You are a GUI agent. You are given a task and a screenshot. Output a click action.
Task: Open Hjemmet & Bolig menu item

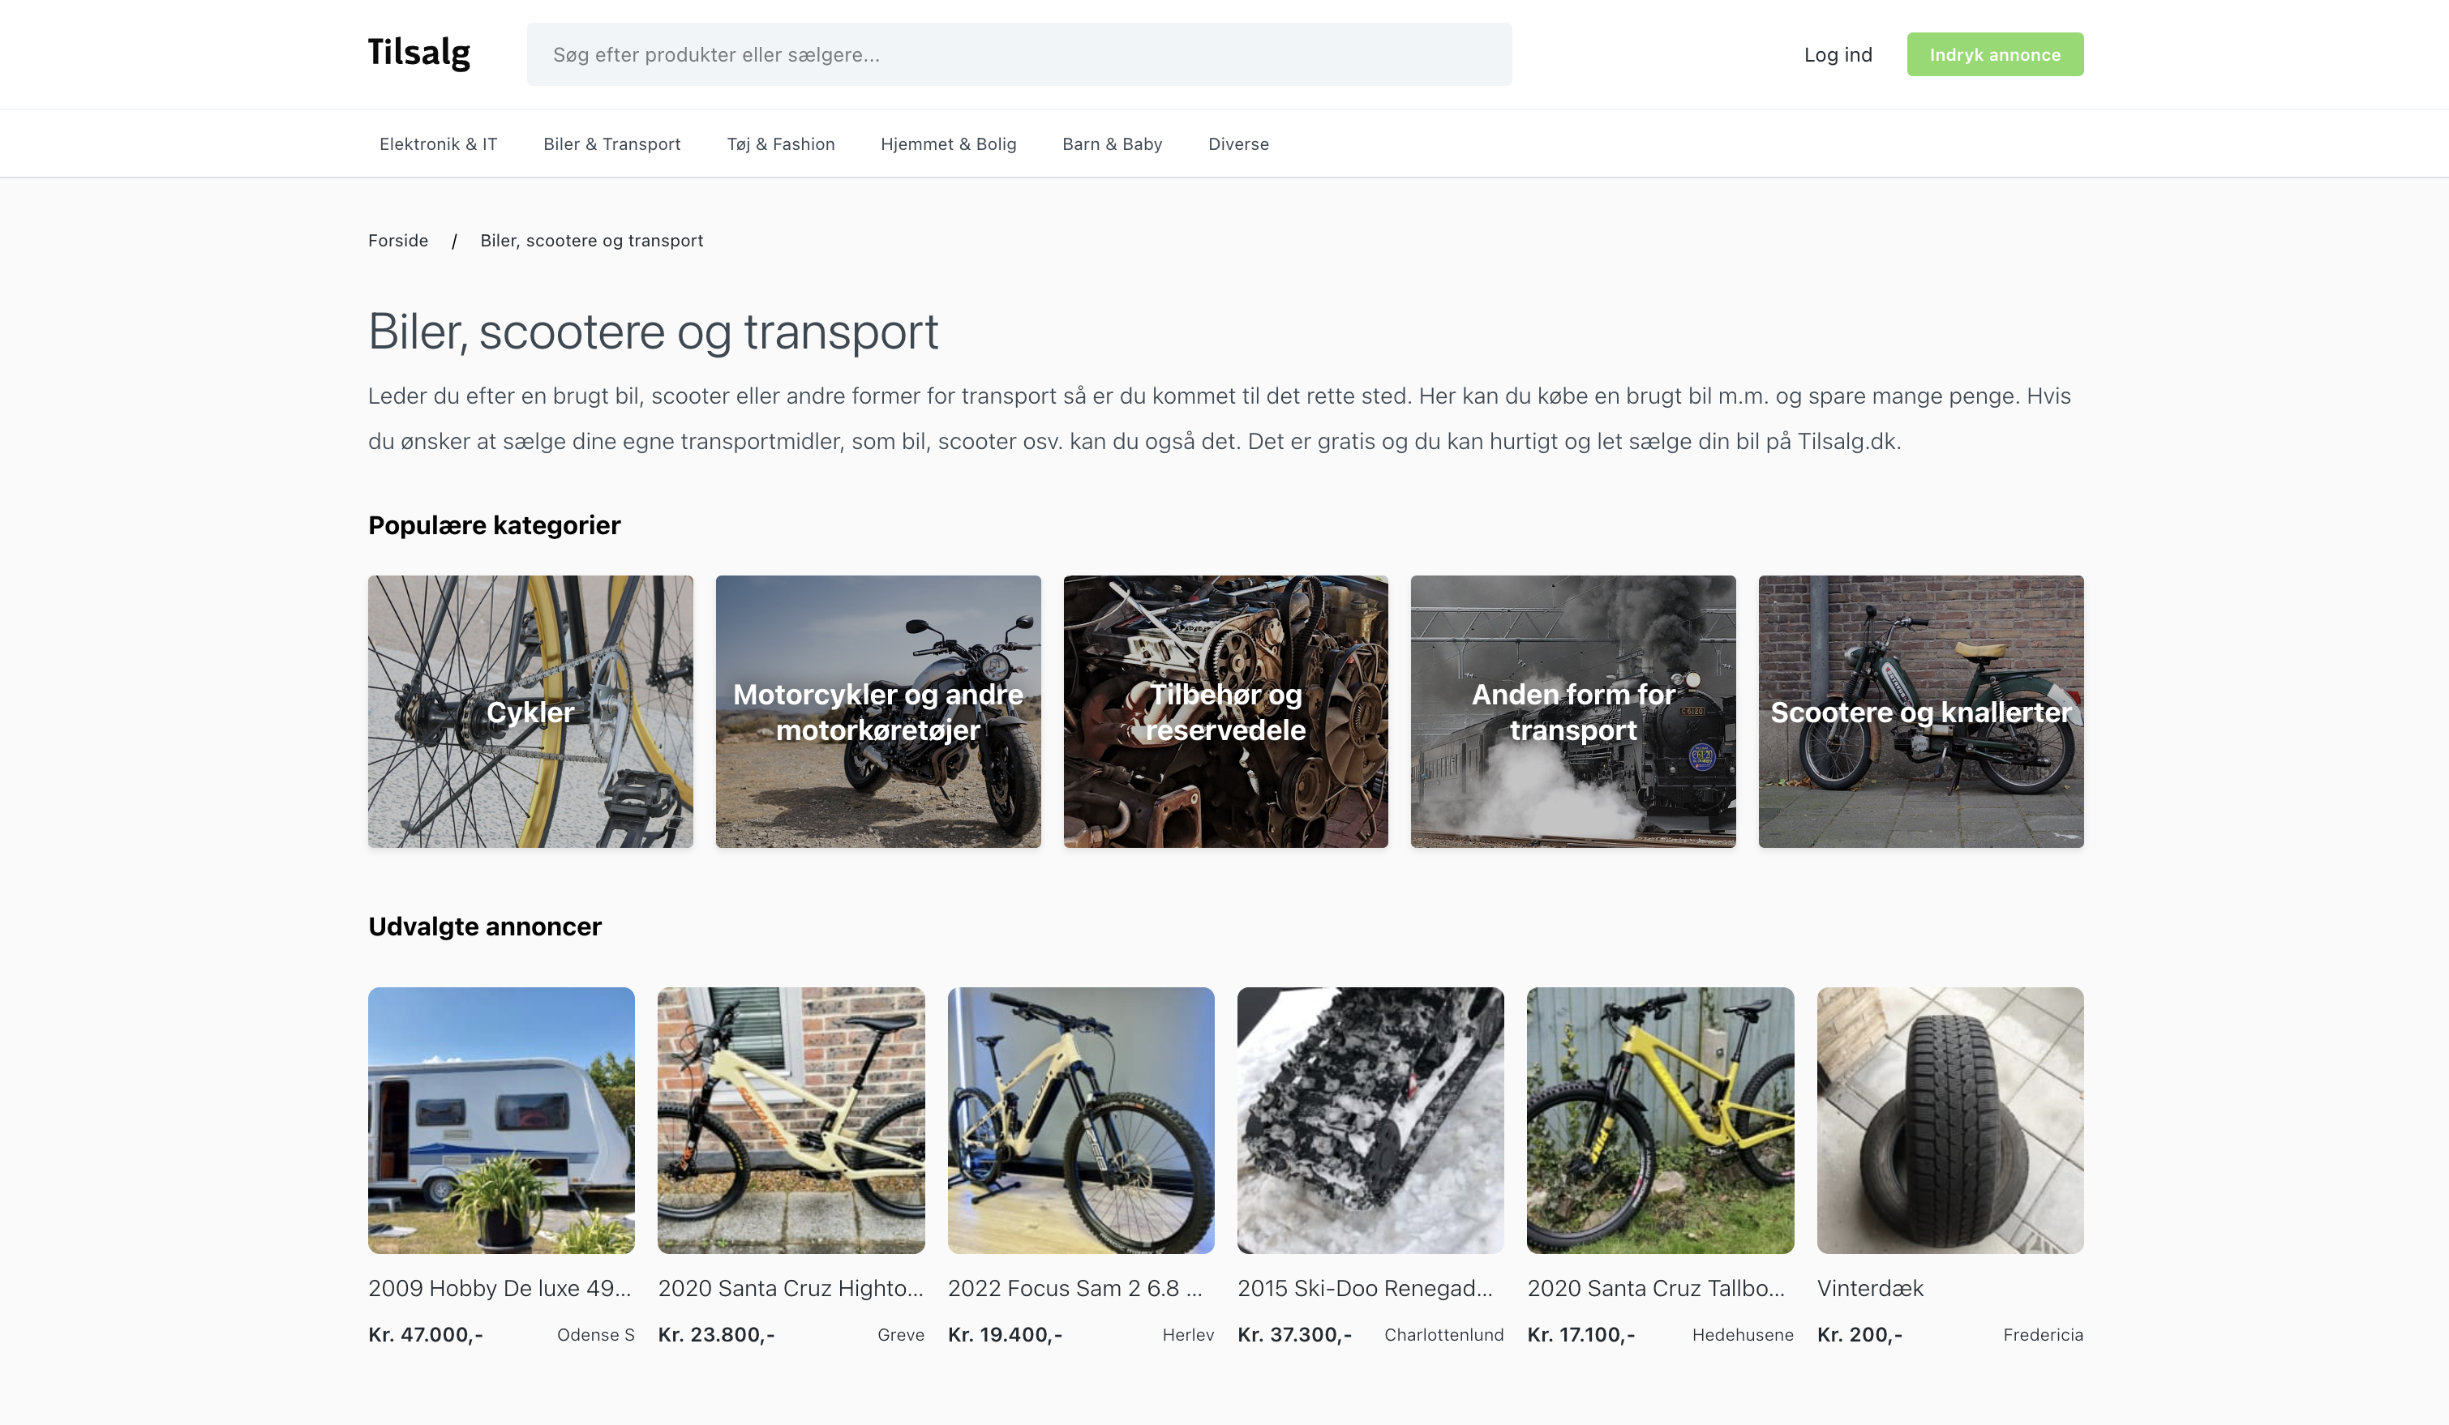coord(949,143)
